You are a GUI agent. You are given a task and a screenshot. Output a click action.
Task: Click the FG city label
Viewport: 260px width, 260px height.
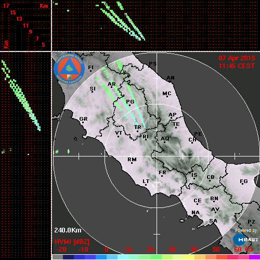tap(244, 181)
